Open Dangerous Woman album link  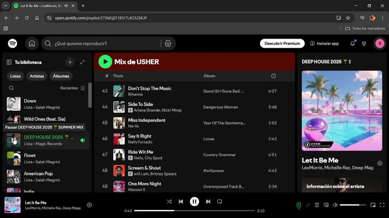(221, 107)
